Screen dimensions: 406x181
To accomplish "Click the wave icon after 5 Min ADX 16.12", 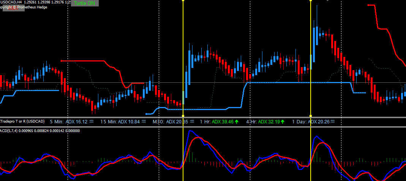I will 92,121.
